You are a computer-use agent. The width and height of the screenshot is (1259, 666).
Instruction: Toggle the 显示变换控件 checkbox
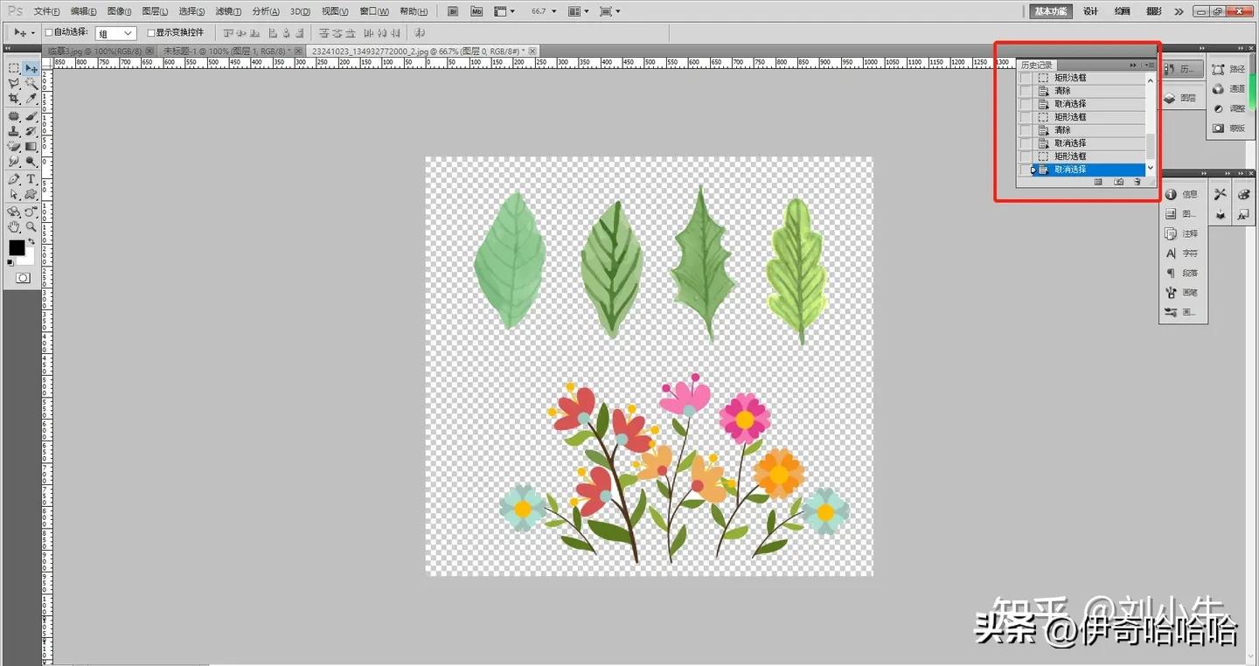(x=150, y=32)
